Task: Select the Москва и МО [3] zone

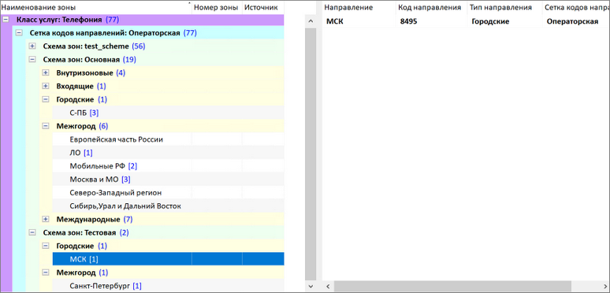Action: pyautogui.click(x=168, y=179)
